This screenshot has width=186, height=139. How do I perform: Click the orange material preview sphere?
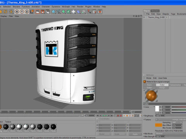tap(151, 96)
